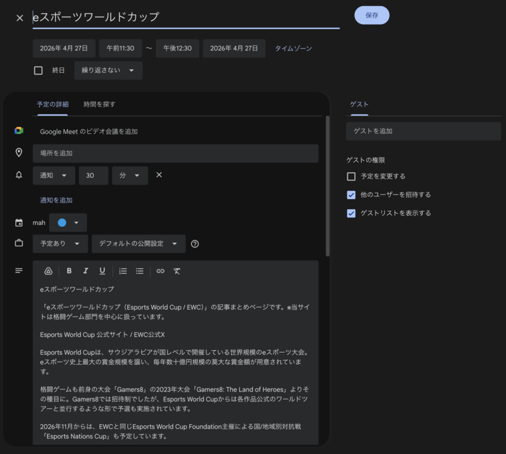This screenshot has height=454, width=506.
Task: Click 通知を追加 to add a notification
Action: click(x=56, y=200)
